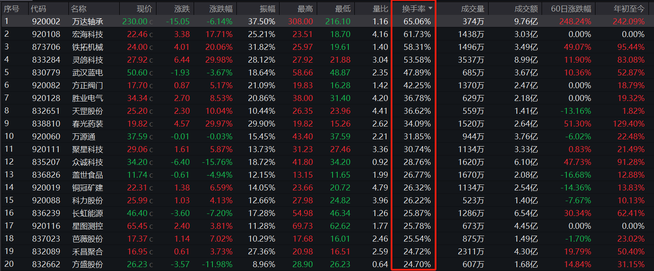Click stock code 836239

pos(46,213)
